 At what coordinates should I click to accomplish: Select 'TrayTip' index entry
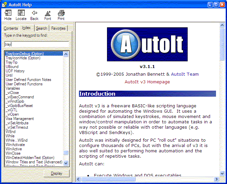(12, 62)
